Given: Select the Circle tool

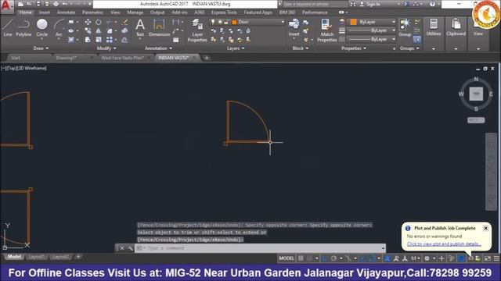Looking at the screenshot, I should pos(41,27).
